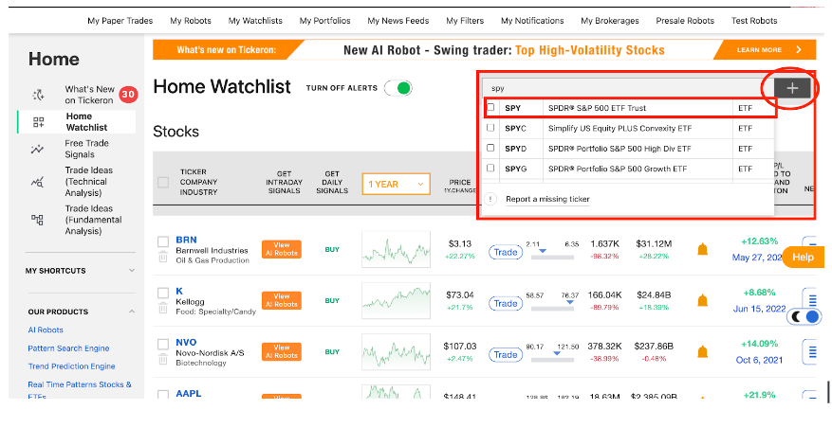Tick the BRN row checkbox
Screen dimensions: 832x428
click(x=163, y=242)
